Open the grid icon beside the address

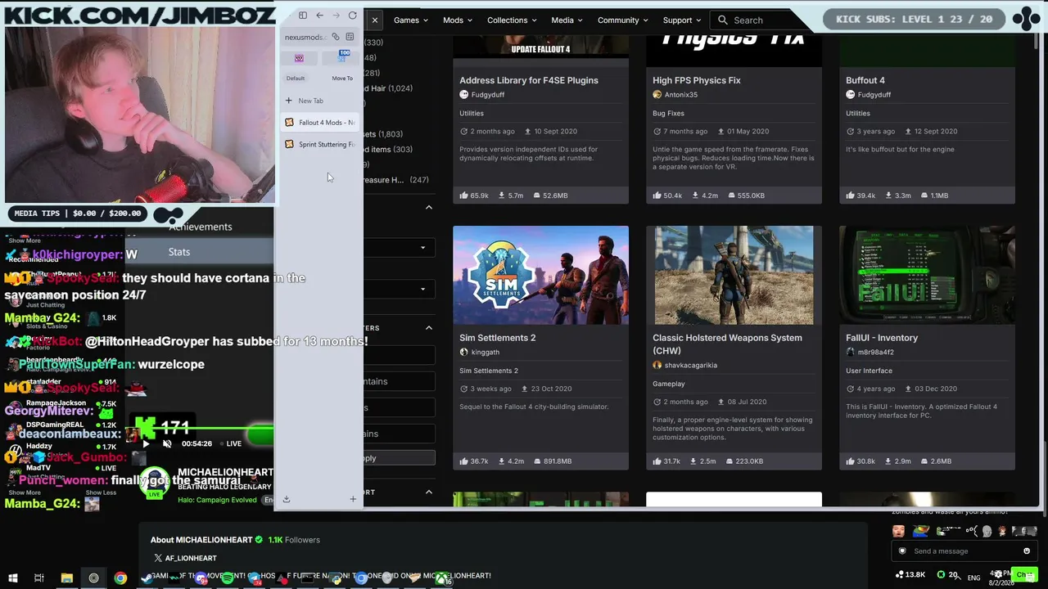[350, 37]
